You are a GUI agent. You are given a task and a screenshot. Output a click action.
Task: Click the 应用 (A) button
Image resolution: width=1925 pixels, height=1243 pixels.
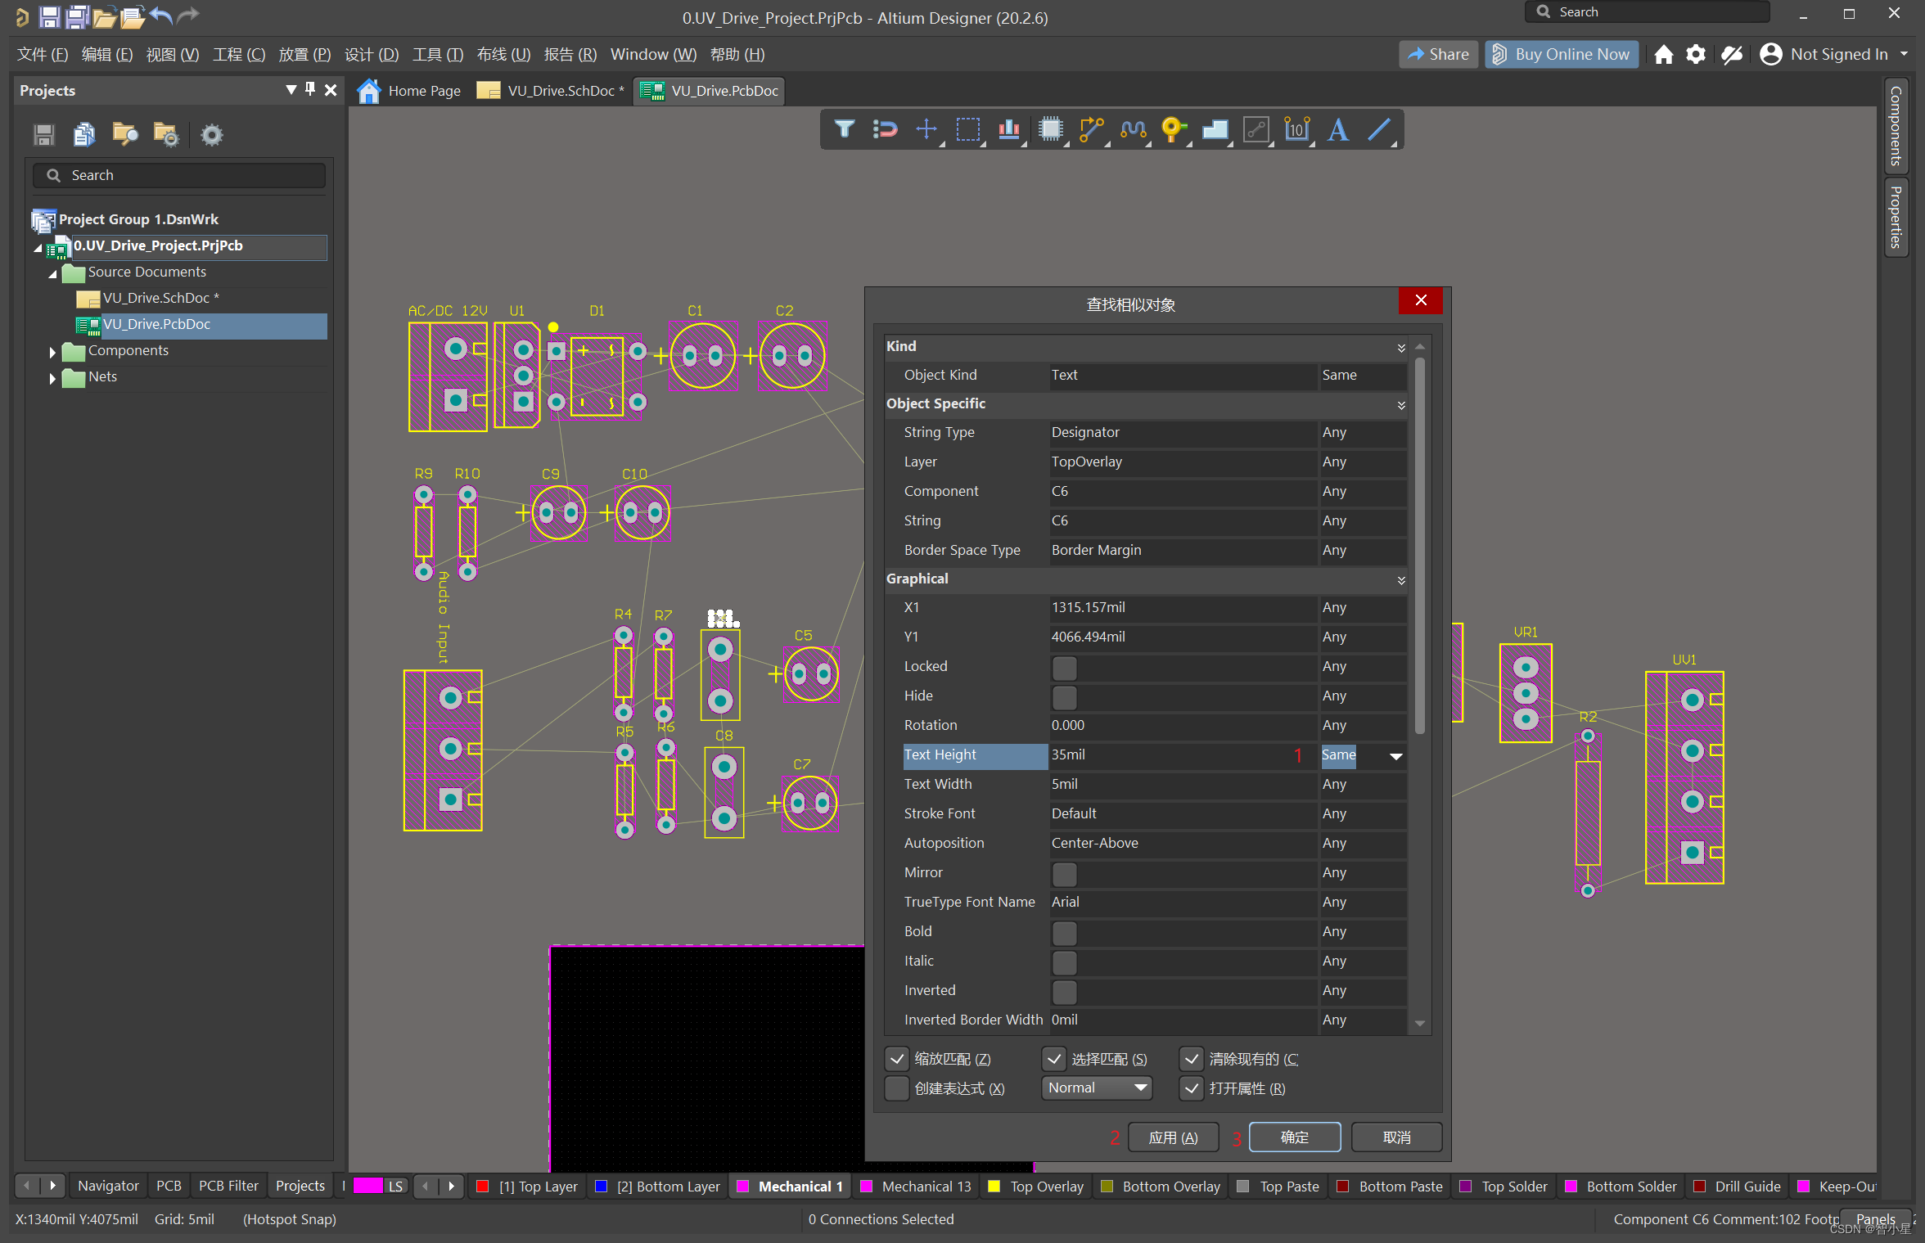pos(1172,1137)
